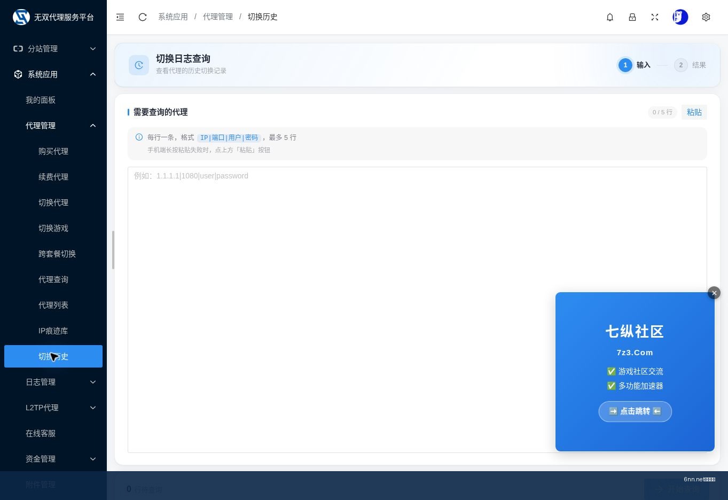728x500 pixels.
Task: Open notifications via the bell icon
Action: [x=610, y=17]
